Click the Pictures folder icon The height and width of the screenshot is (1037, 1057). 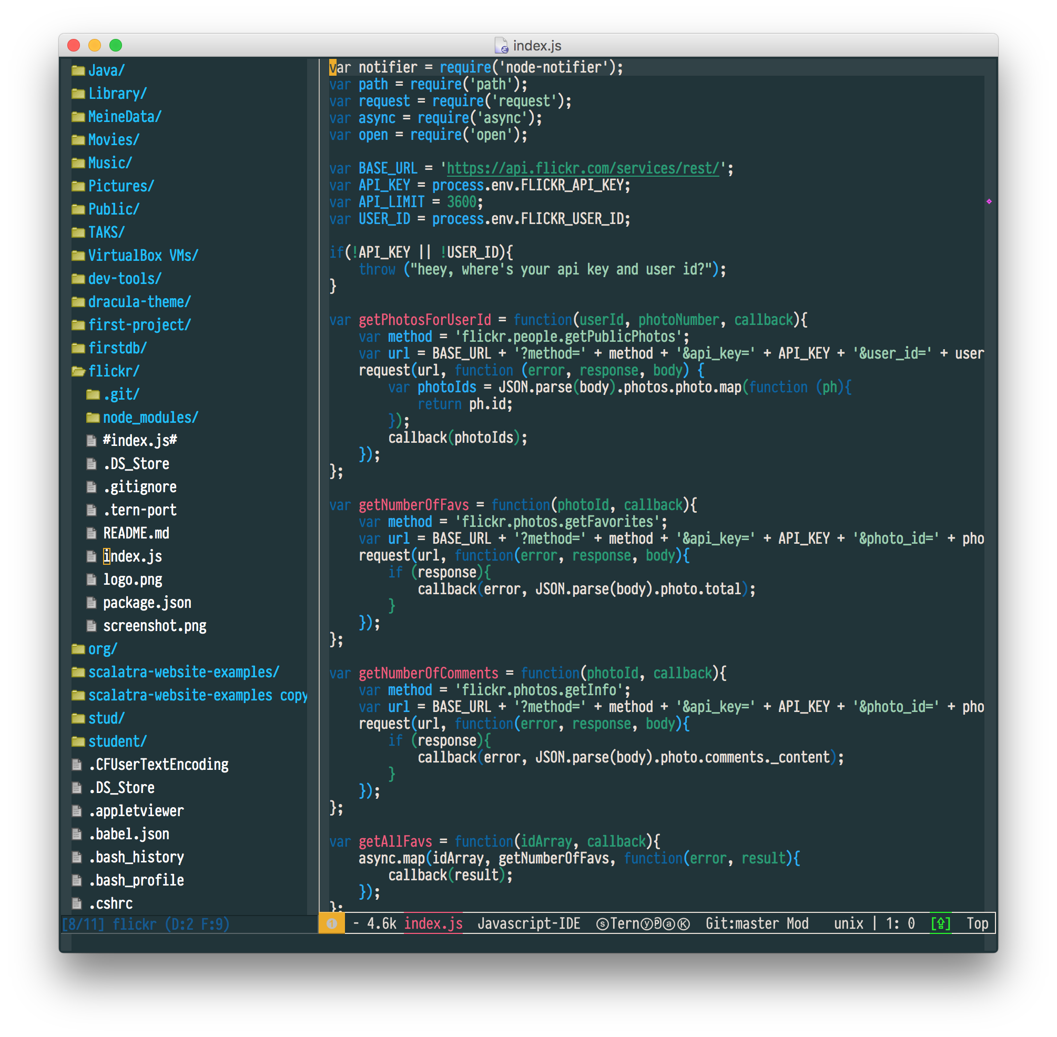[x=78, y=186]
